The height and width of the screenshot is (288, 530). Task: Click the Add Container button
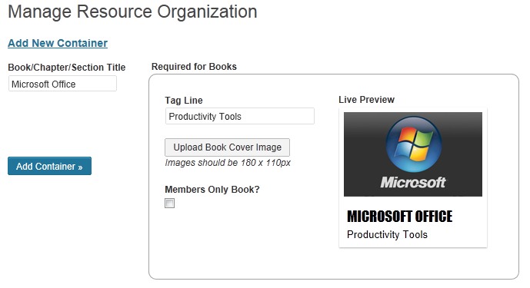click(50, 166)
